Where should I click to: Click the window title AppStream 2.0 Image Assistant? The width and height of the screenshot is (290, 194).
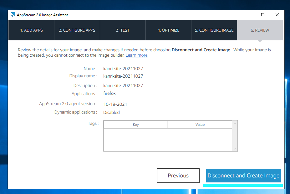(x=42, y=15)
